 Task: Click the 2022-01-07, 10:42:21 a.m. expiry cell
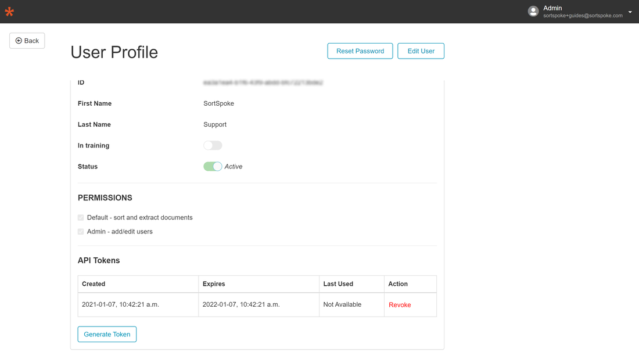[x=259, y=305]
